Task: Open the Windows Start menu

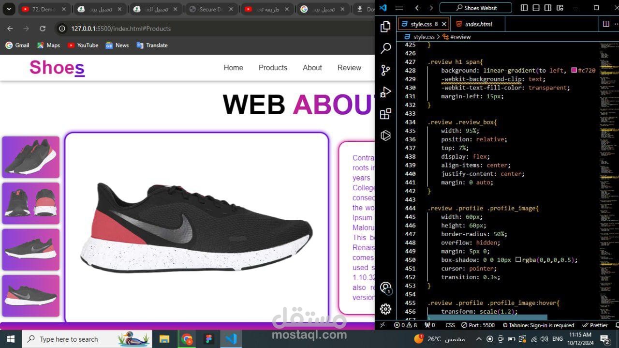Action: click(11, 339)
